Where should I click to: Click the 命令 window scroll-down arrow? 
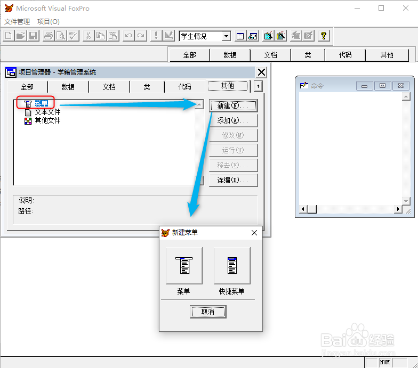[406, 201]
